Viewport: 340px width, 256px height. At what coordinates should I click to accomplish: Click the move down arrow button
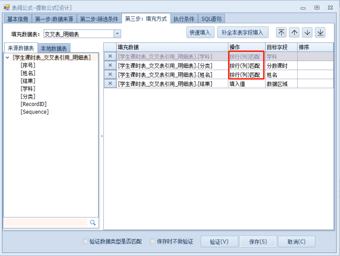pos(307,33)
